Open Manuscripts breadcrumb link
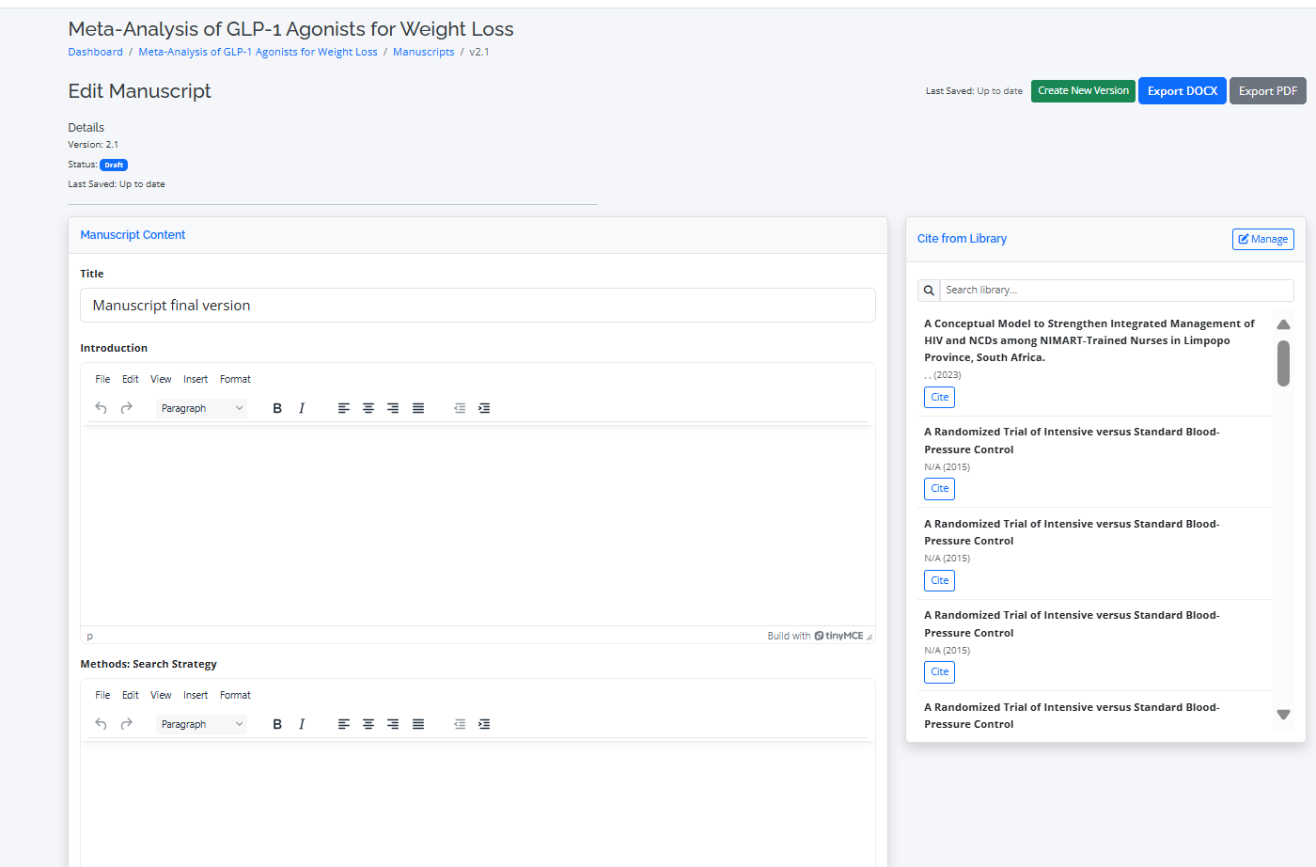Viewport: 1316px width, 867px height. (423, 52)
